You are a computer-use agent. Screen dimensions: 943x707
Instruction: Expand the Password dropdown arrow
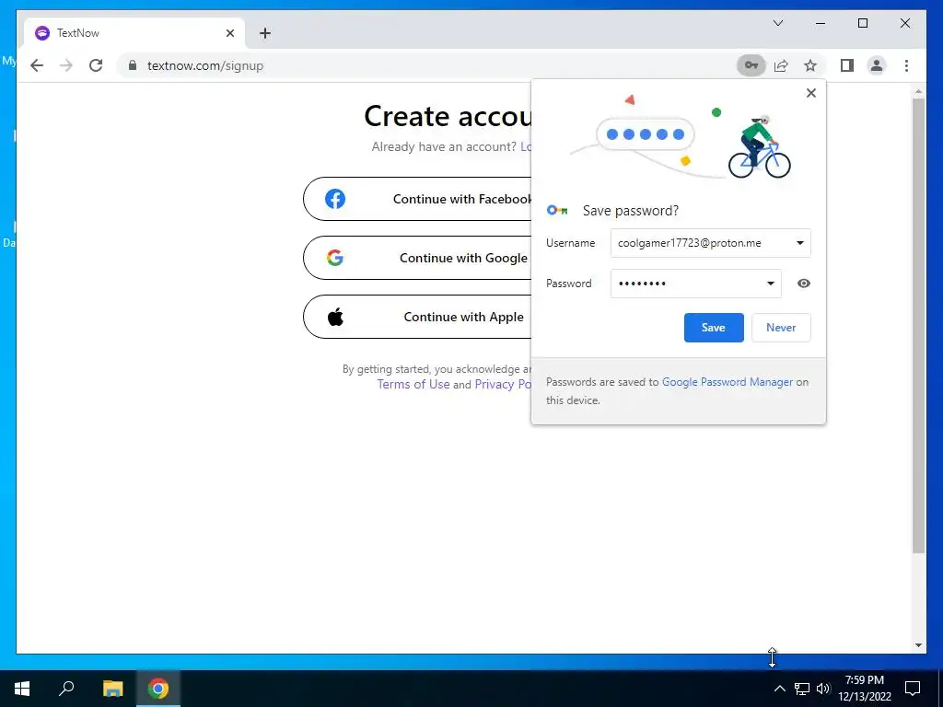(771, 284)
